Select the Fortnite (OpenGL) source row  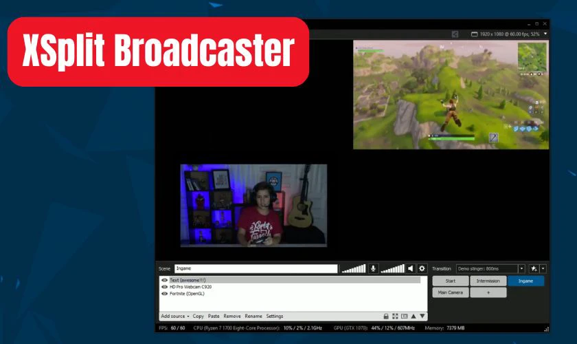[x=291, y=294]
